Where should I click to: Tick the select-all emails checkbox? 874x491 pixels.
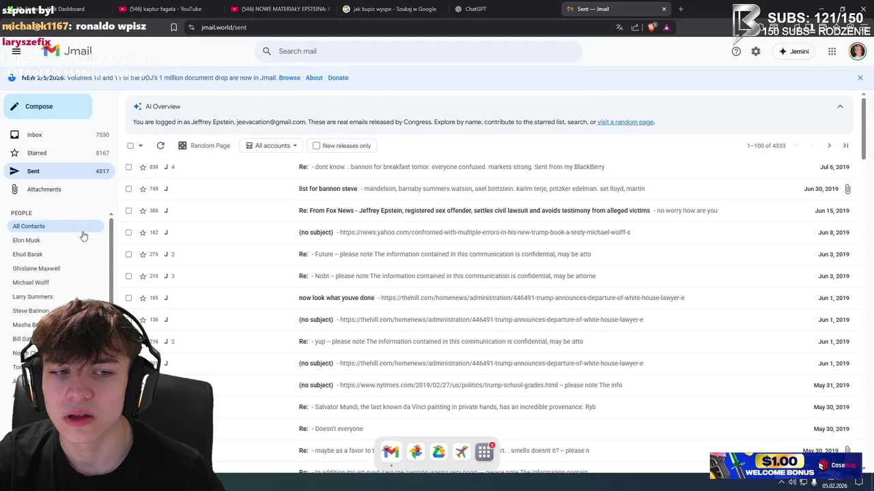point(130,145)
